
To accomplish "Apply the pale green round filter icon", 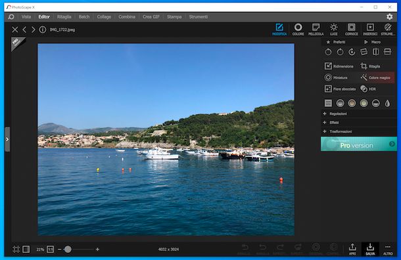I will coord(364,103).
